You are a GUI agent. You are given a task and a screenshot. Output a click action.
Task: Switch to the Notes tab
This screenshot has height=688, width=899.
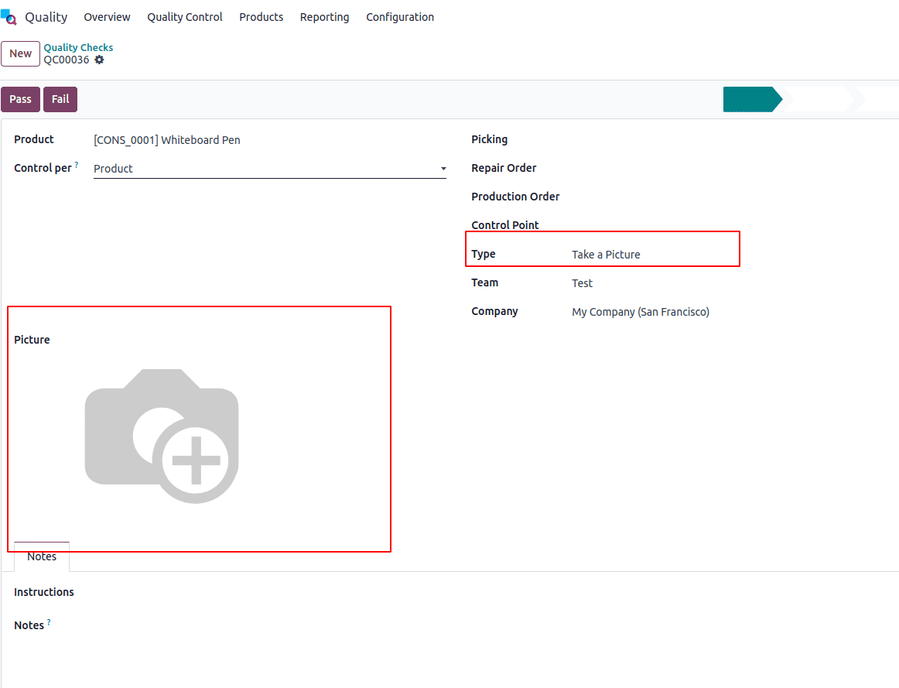[41, 556]
